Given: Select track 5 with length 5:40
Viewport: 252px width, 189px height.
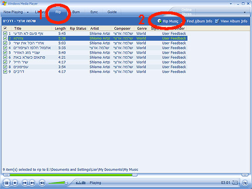Looking at the screenshot, I should [98, 53].
